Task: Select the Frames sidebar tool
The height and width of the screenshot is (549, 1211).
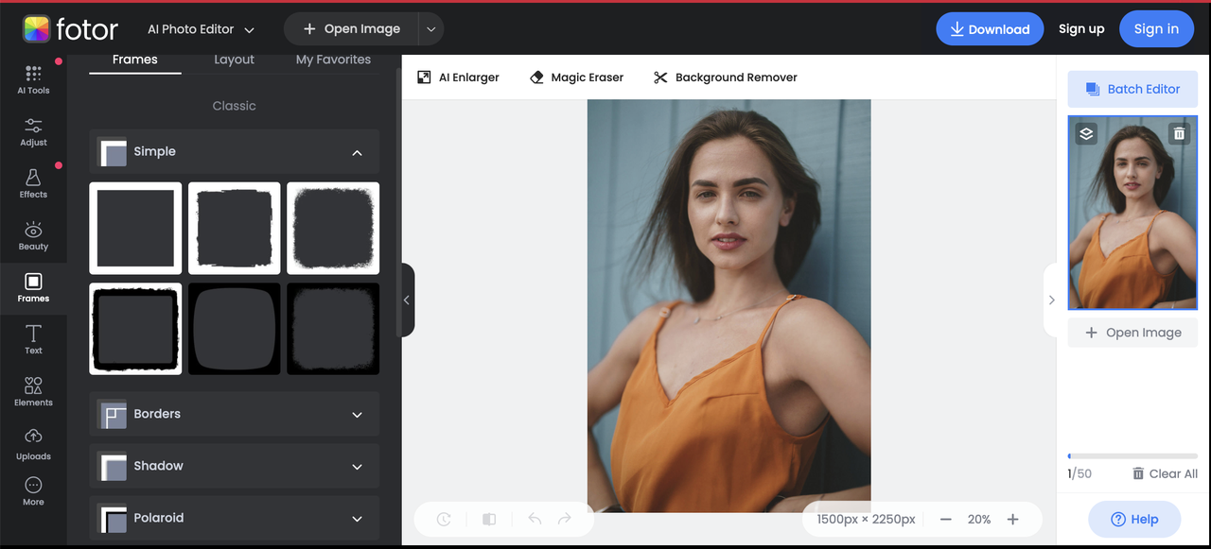Action: [33, 287]
